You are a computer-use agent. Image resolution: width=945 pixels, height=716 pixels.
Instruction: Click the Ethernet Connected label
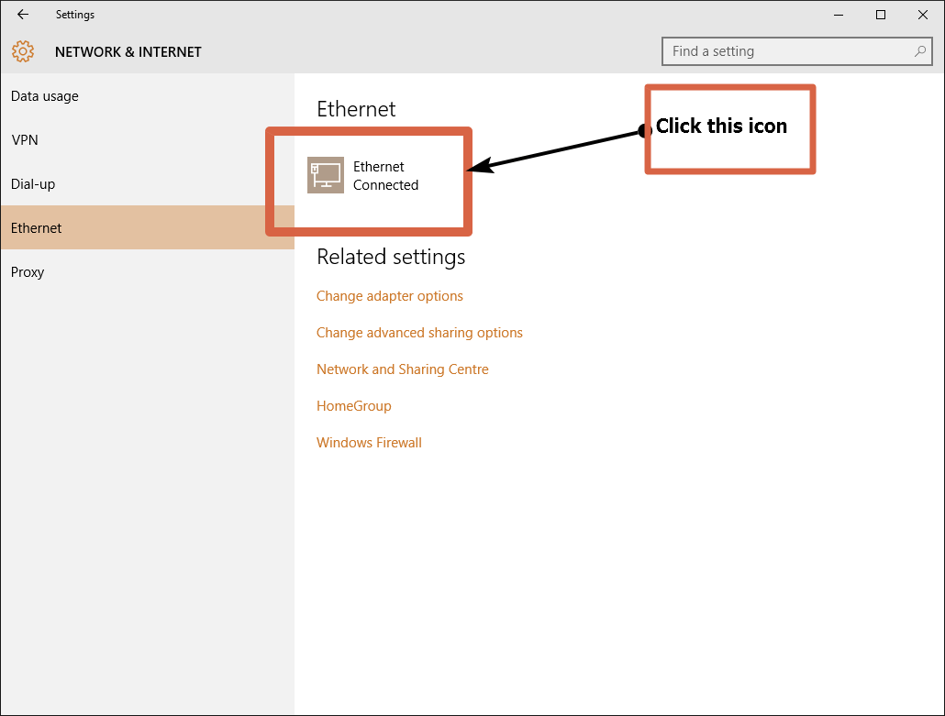point(385,176)
